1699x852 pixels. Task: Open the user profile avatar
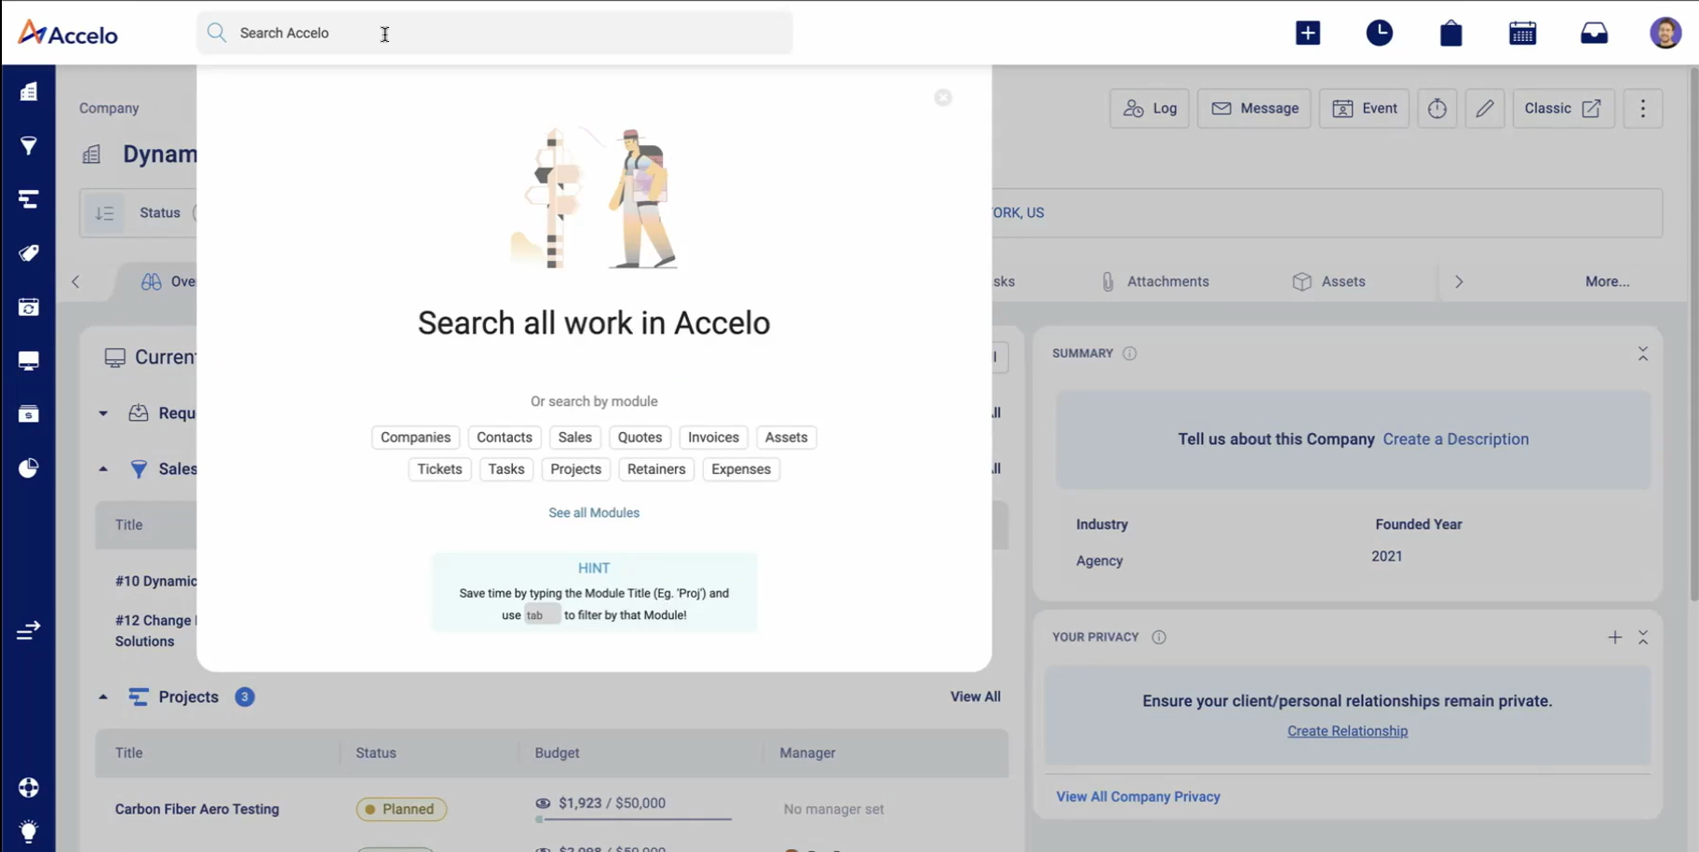tap(1665, 33)
